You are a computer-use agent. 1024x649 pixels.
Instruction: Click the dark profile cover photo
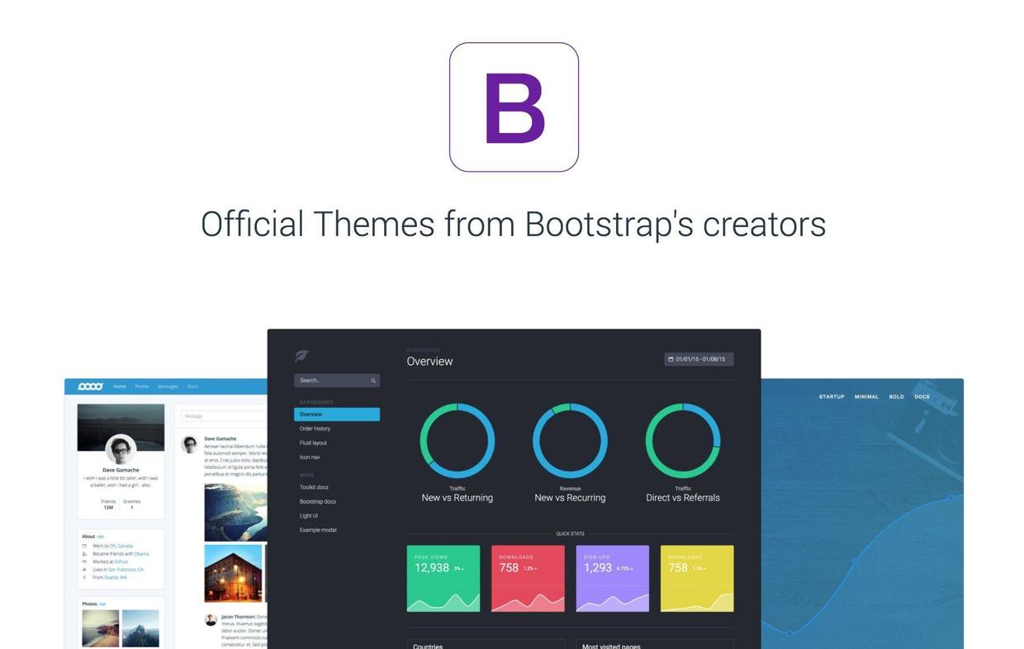click(x=121, y=427)
